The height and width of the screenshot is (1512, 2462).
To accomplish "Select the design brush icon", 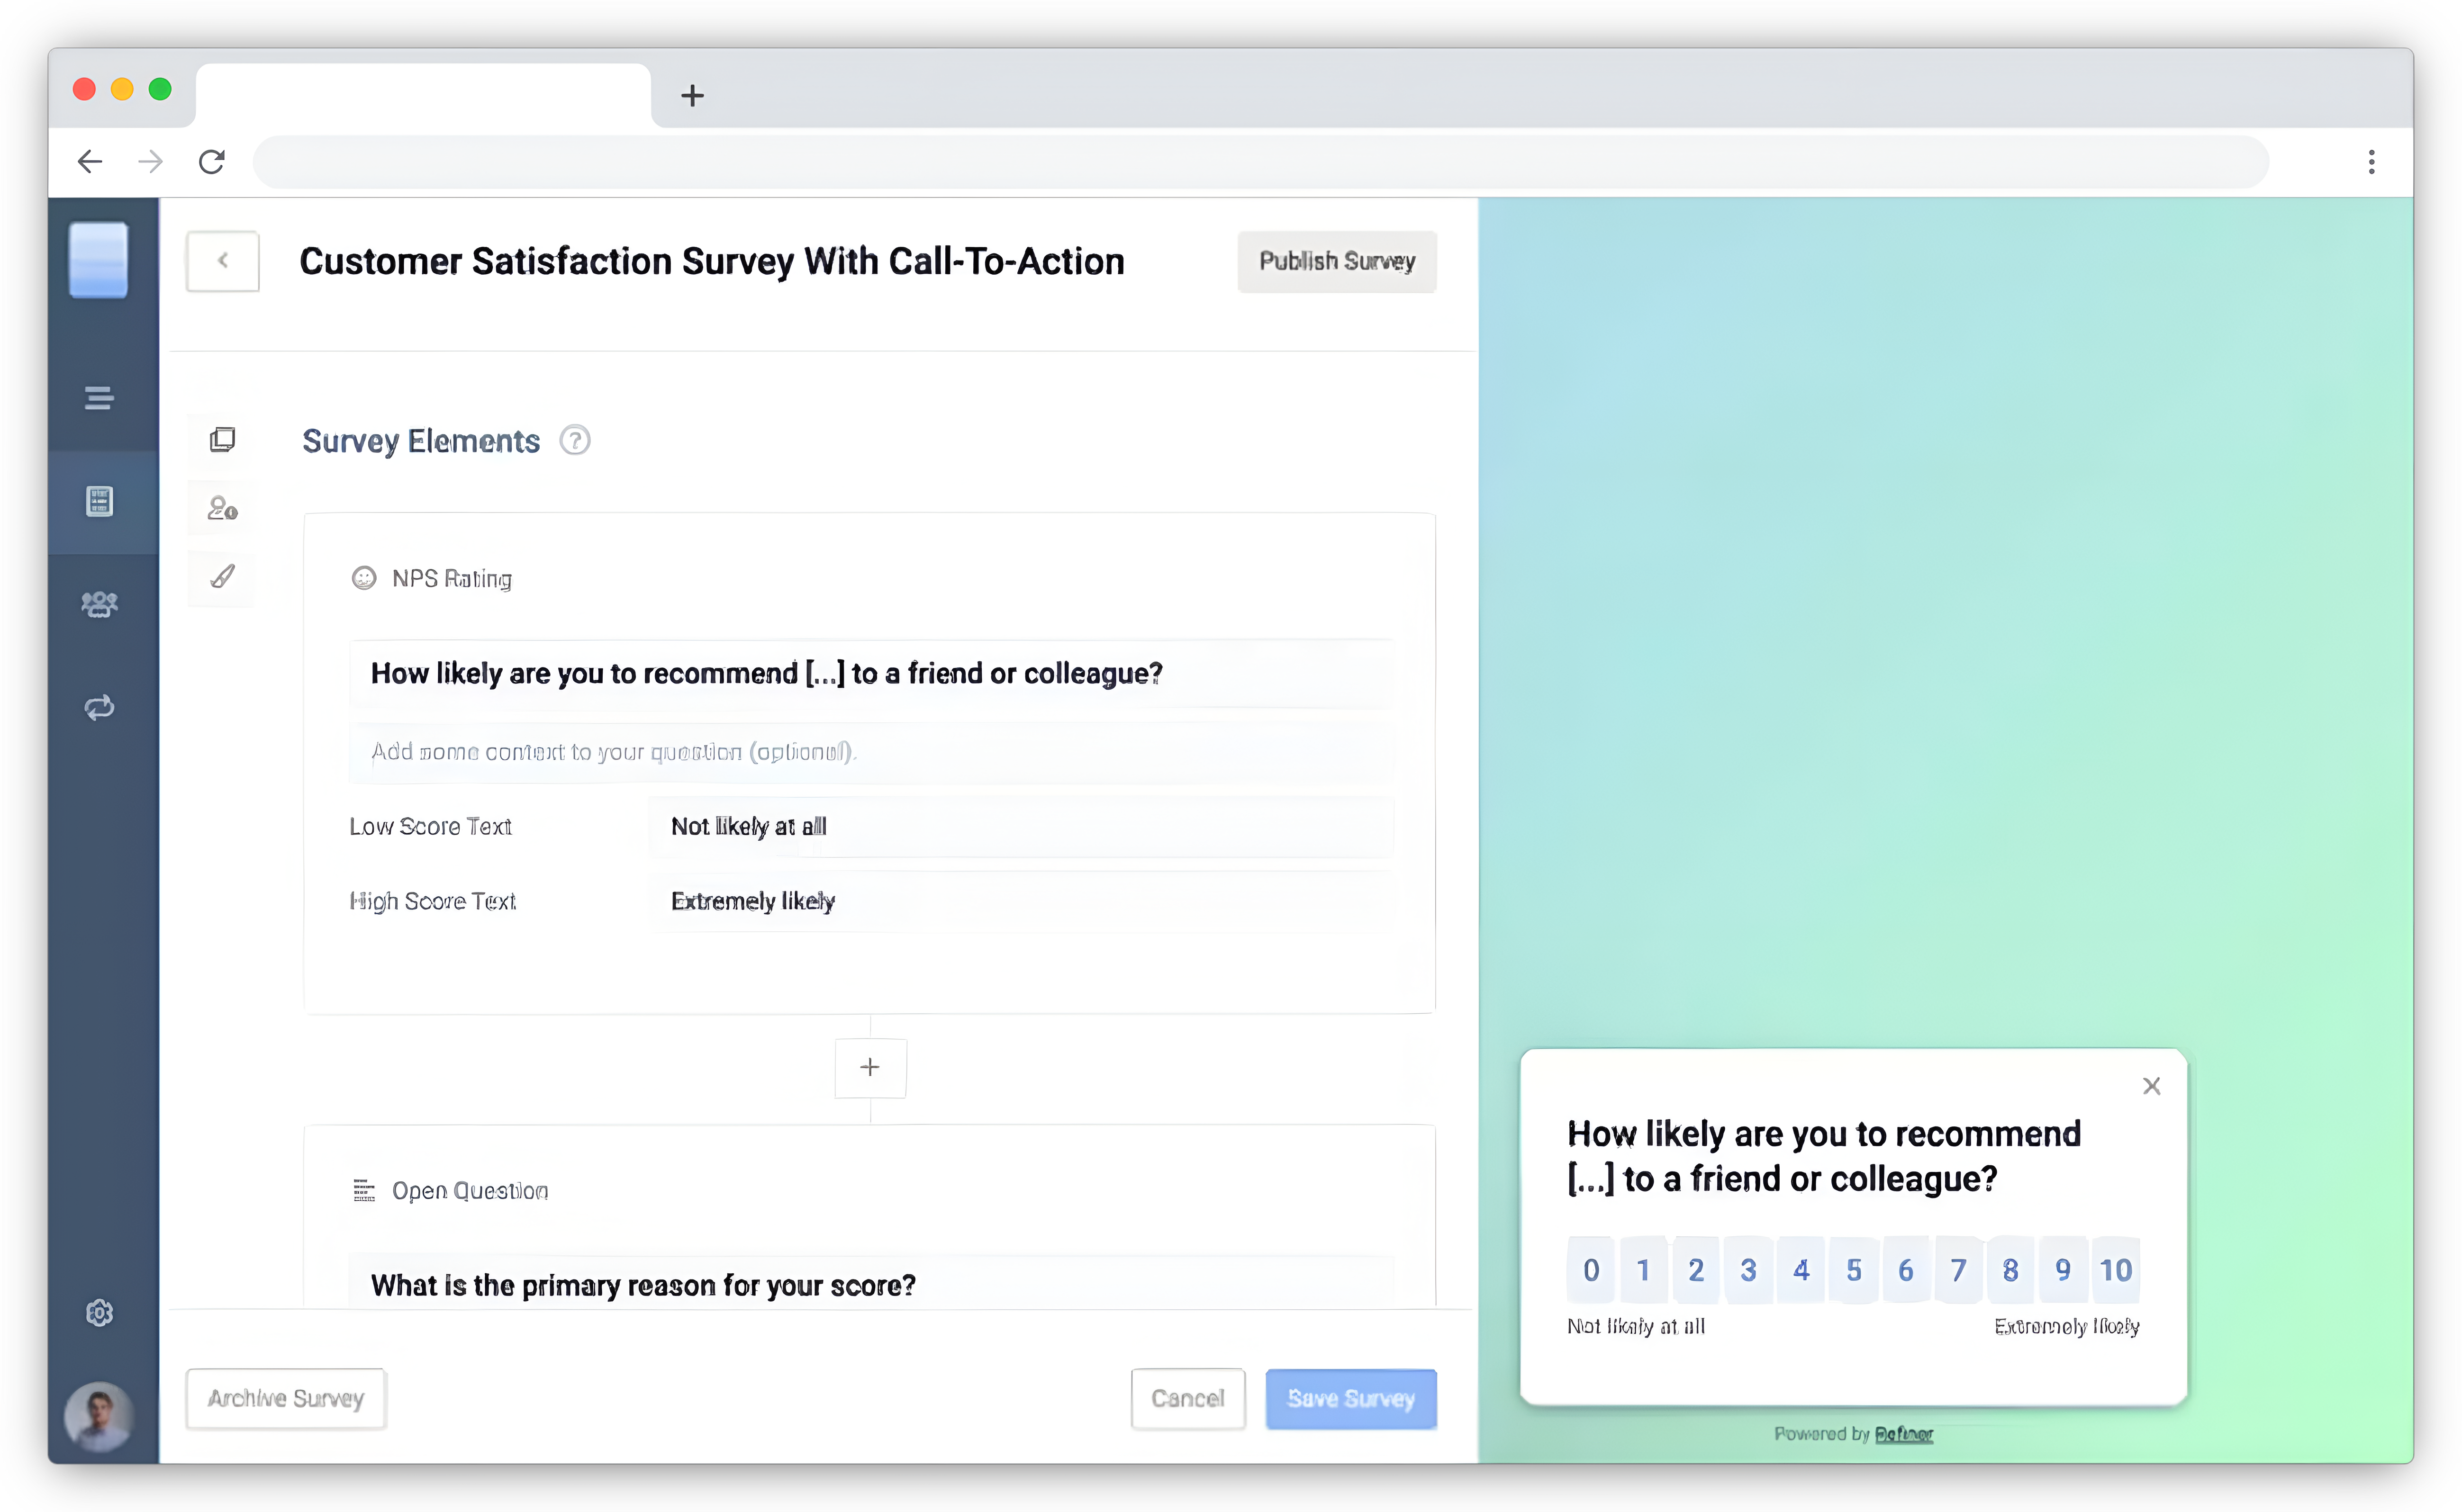I will pos(222,578).
